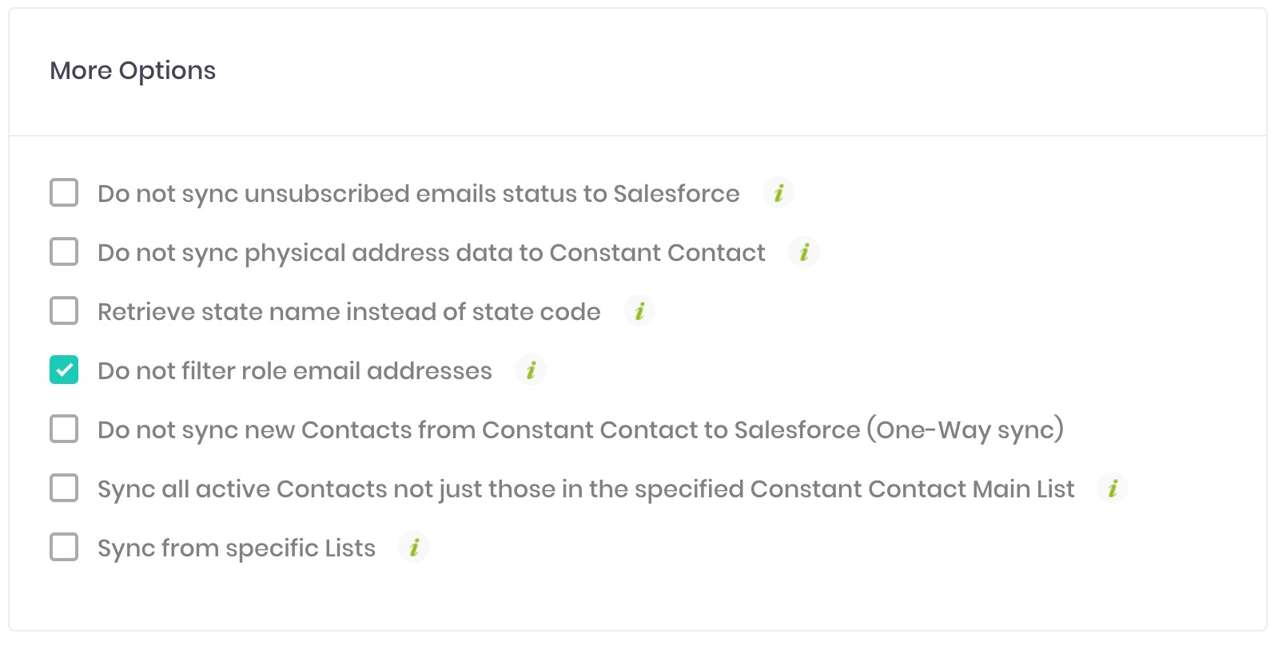Click 'More Options' section heading

pyautogui.click(x=133, y=71)
